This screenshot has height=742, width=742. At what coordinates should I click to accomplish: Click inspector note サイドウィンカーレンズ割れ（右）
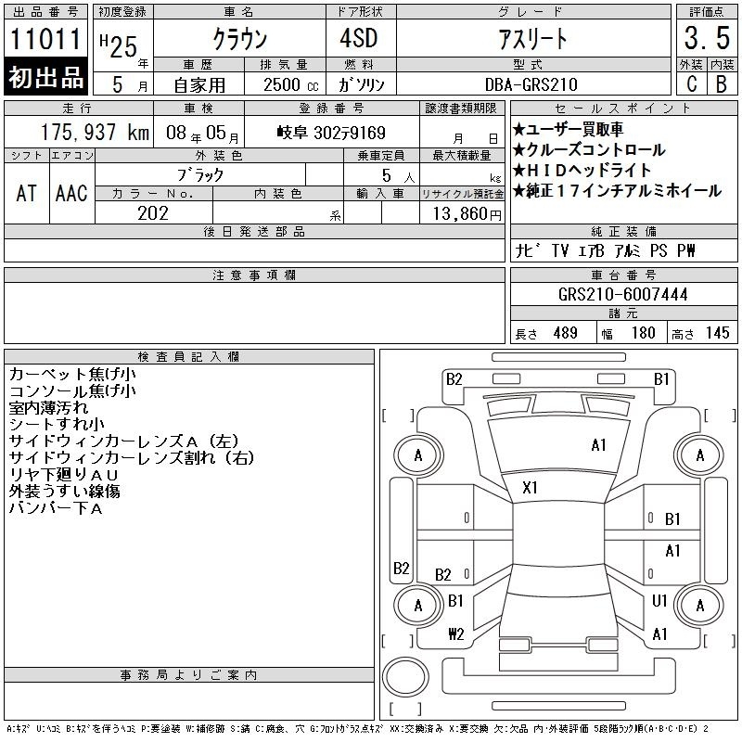132,458
